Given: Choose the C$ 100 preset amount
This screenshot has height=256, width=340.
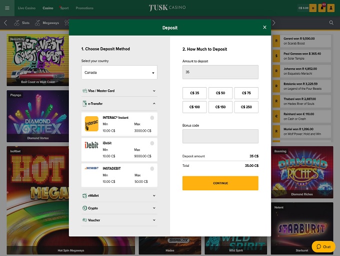Looking at the screenshot, I should (194, 107).
